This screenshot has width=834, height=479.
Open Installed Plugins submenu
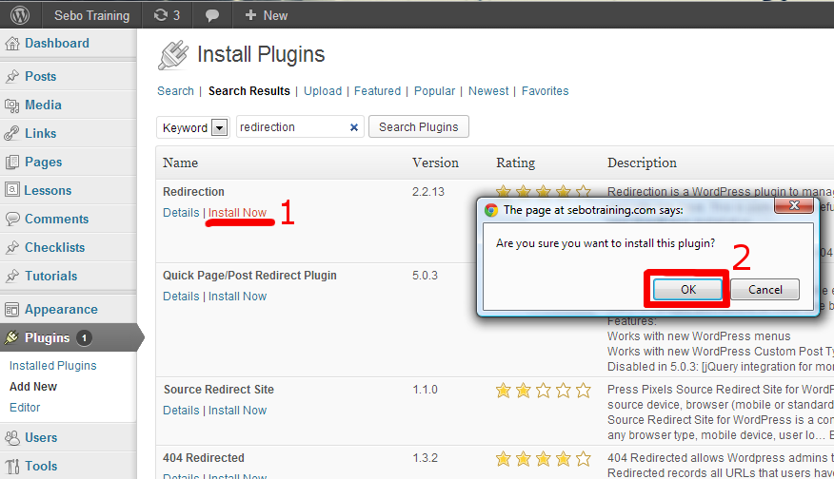pos(52,365)
